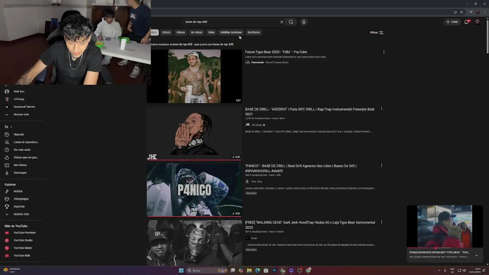Open the 'BASE DE DRILL - ASESINO' title link

click(x=310, y=112)
